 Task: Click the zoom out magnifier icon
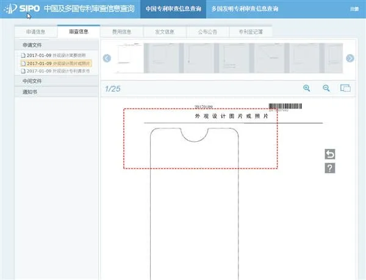click(x=326, y=88)
